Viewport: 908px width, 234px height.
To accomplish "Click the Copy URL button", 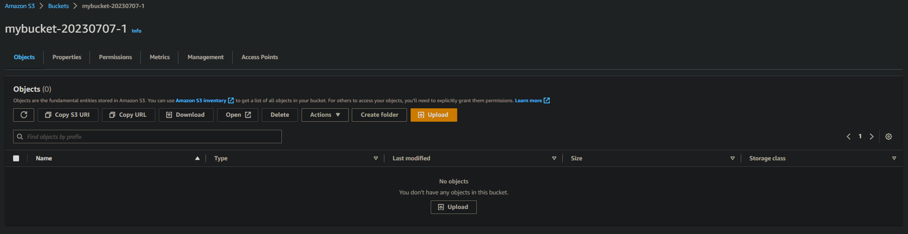I will (129, 115).
